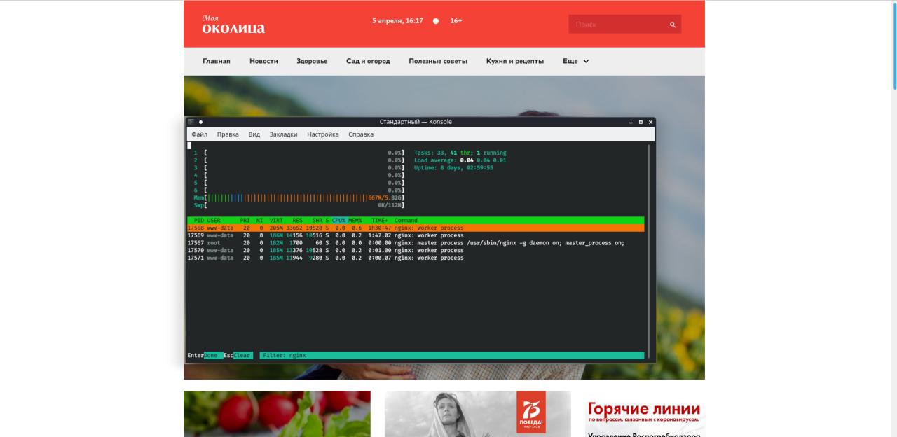Go to Главная page on the website
Image resolution: width=897 pixels, height=437 pixels.
[x=217, y=61]
